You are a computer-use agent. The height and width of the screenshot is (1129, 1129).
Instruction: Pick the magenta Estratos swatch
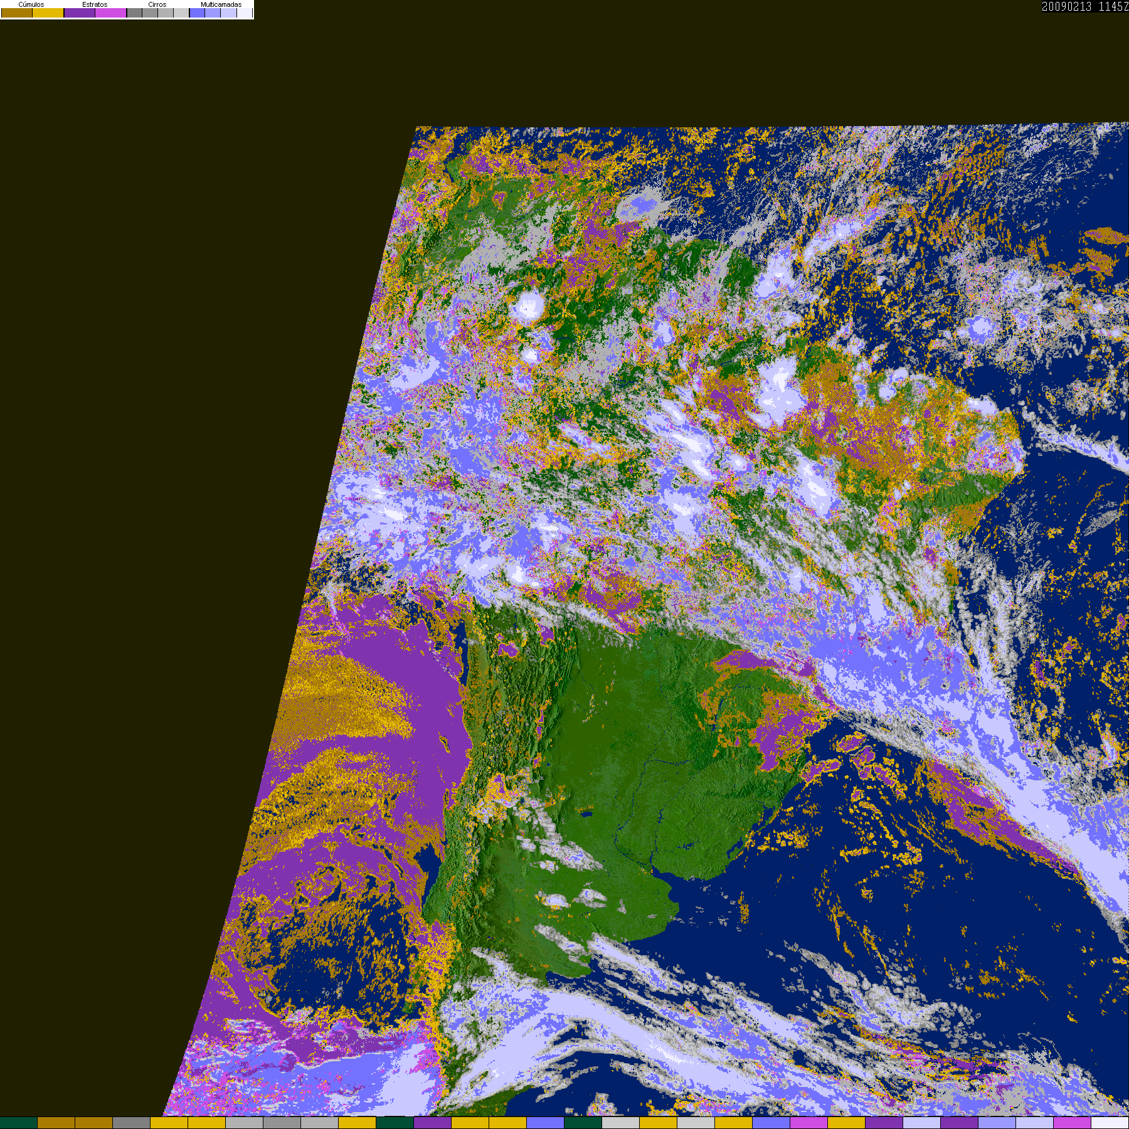(111, 13)
